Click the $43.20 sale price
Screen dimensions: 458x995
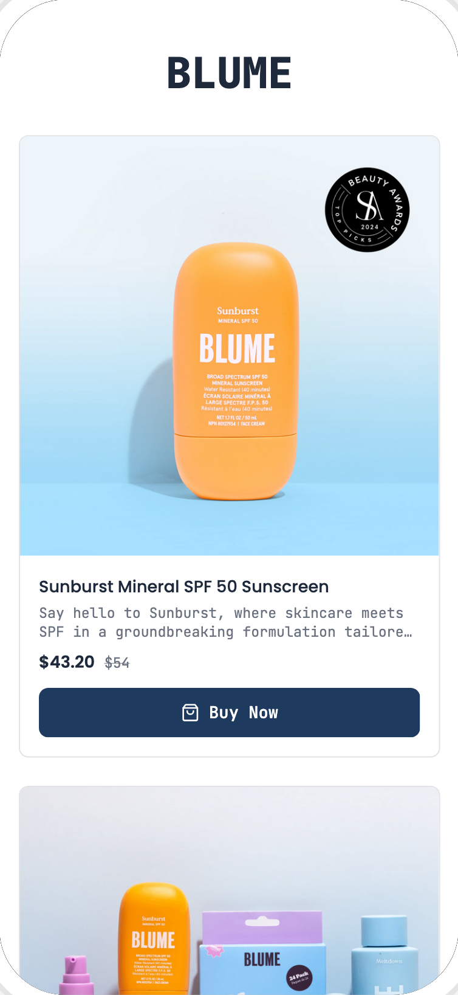point(67,662)
